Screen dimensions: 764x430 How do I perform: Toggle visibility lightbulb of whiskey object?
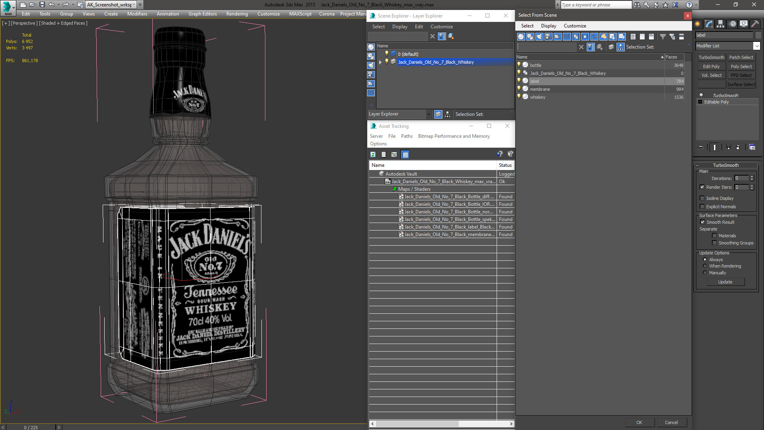point(518,97)
